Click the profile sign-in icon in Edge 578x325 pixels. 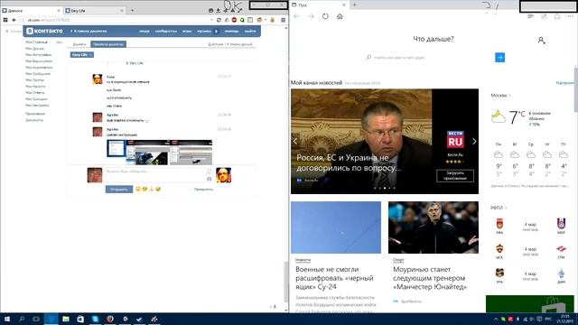click(x=541, y=40)
